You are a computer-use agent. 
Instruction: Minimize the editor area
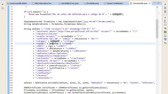click(155, 3)
